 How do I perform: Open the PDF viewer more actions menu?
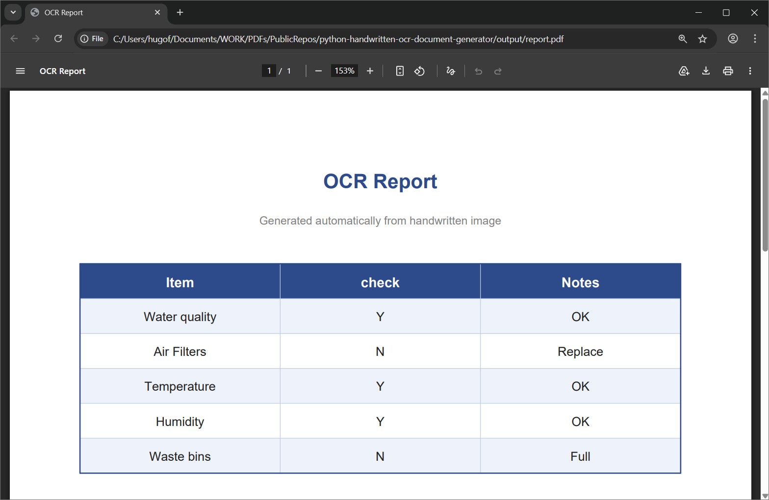tap(750, 71)
